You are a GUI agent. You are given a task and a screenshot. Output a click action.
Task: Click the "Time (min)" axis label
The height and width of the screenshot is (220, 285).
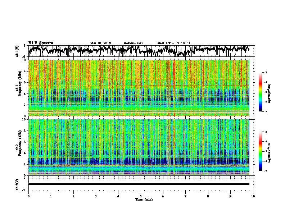[144, 200]
